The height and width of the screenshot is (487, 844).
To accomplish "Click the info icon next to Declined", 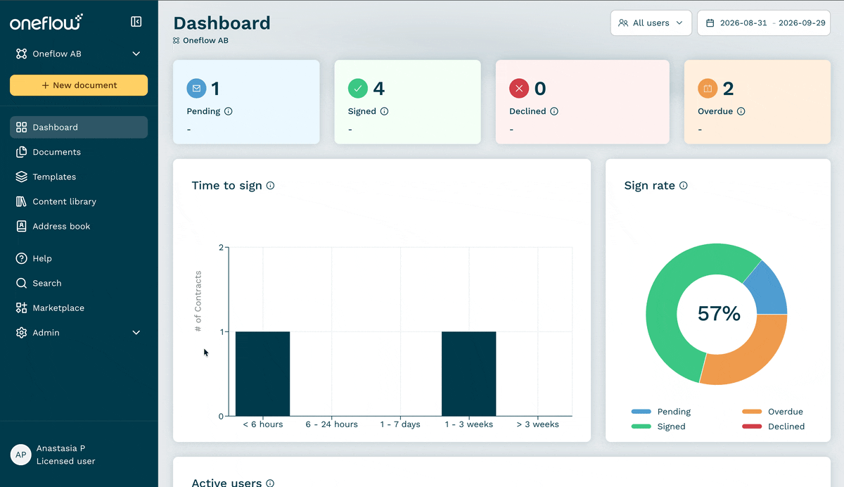I will point(554,111).
